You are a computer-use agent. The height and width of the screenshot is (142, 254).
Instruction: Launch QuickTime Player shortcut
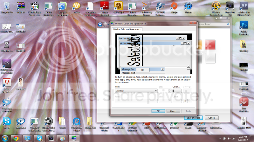[77, 124]
